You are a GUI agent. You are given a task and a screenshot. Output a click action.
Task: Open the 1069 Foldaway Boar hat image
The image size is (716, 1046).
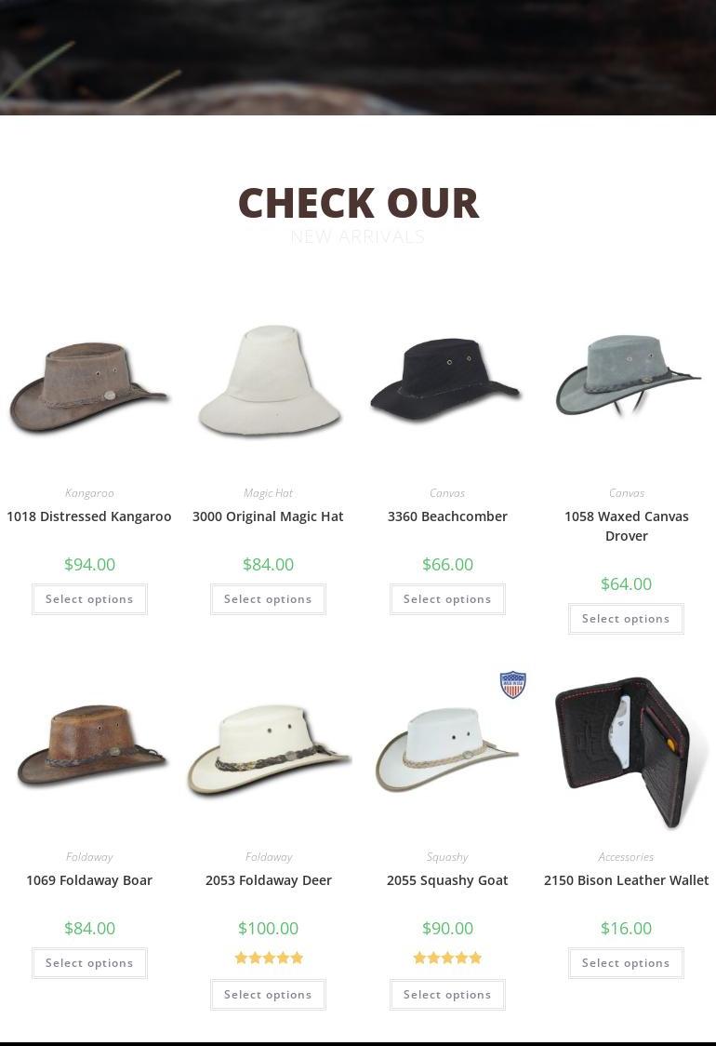tap(90, 744)
